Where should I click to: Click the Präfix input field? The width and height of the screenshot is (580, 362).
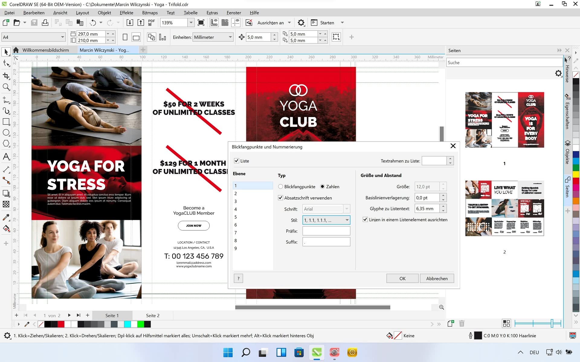click(326, 231)
